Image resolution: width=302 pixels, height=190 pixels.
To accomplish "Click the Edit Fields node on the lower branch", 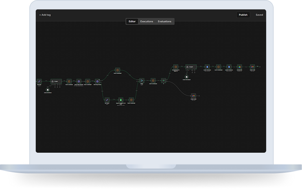I will [x=107, y=100].
